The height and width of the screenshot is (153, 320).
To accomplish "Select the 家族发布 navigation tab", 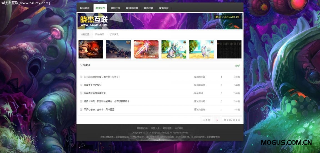I will coord(164,8).
